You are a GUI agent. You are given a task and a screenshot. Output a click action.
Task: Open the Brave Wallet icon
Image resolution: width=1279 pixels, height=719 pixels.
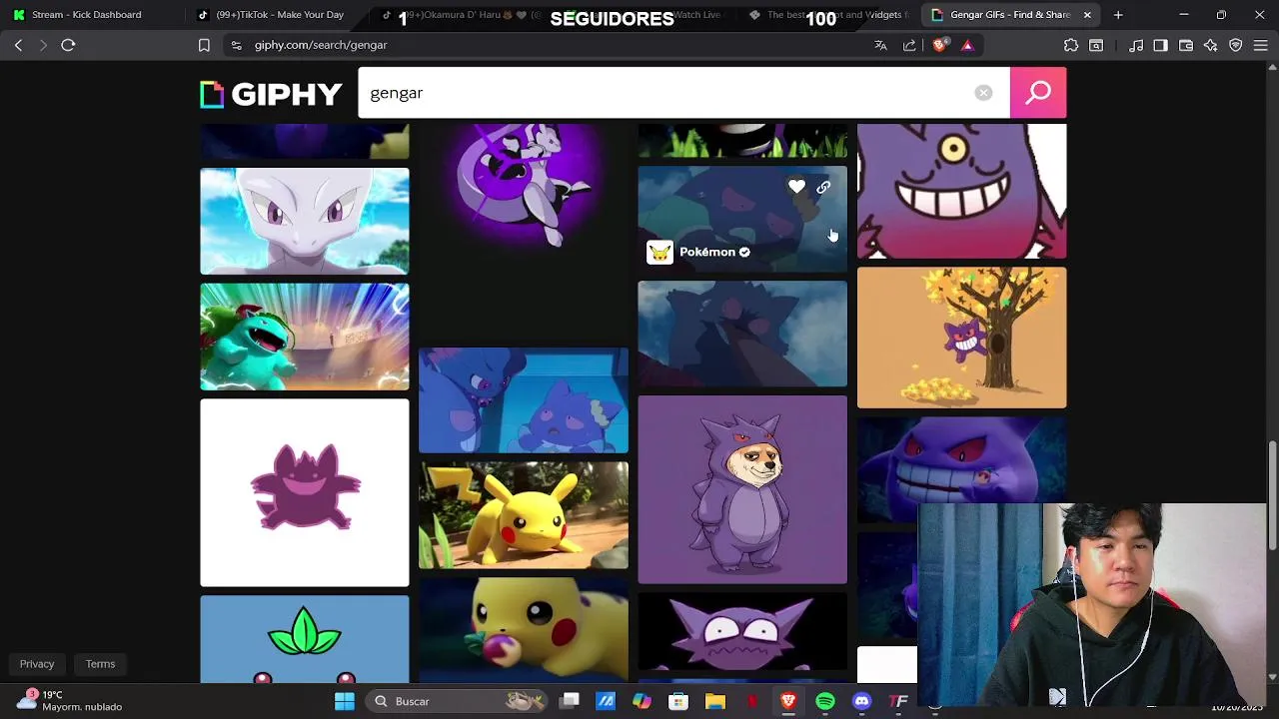point(1186,45)
